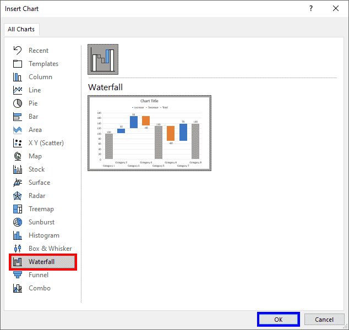Screen dimensions: 349x330
Task: Click the Waterfall chart preview image
Action: tap(149, 133)
